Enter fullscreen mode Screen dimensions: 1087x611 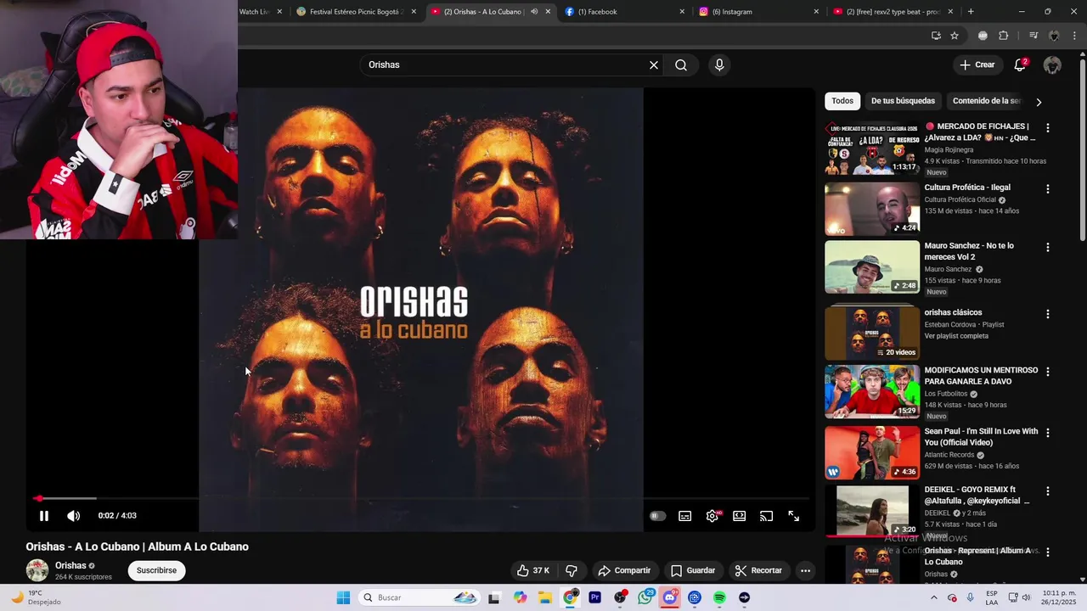pyautogui.click(x=794, y=516)
